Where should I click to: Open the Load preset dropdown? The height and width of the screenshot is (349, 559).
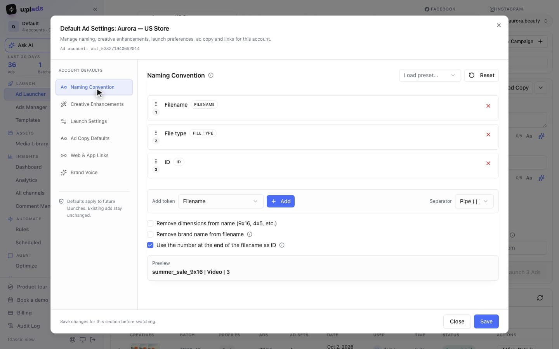pyautogui.click(x=430, y=75)
